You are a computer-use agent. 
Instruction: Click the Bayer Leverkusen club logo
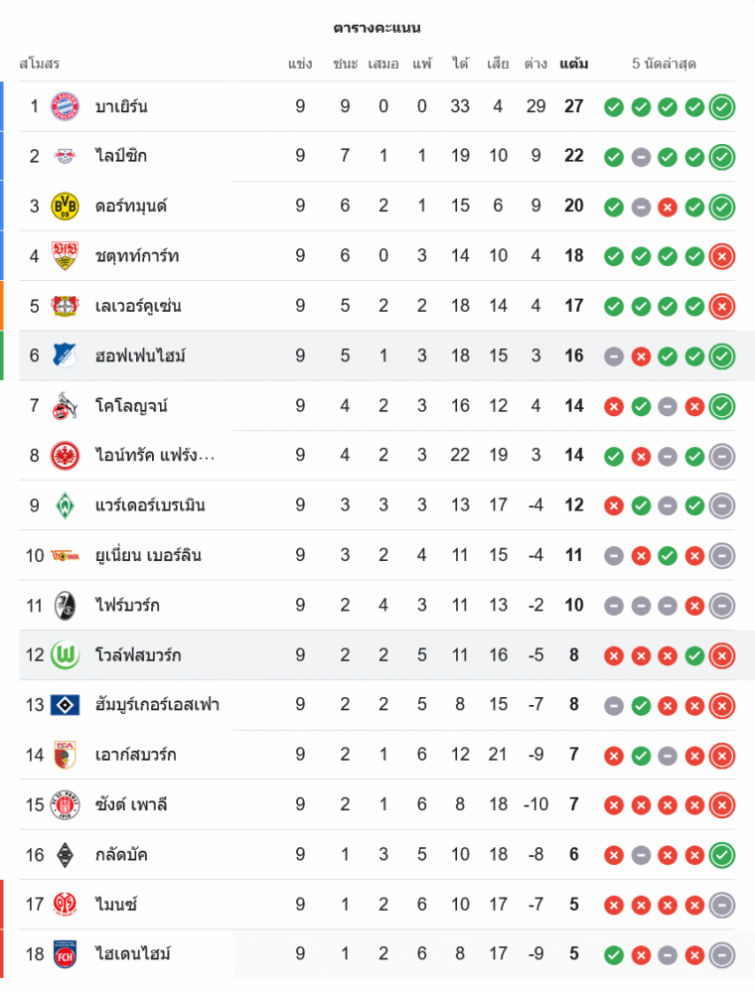65,306
